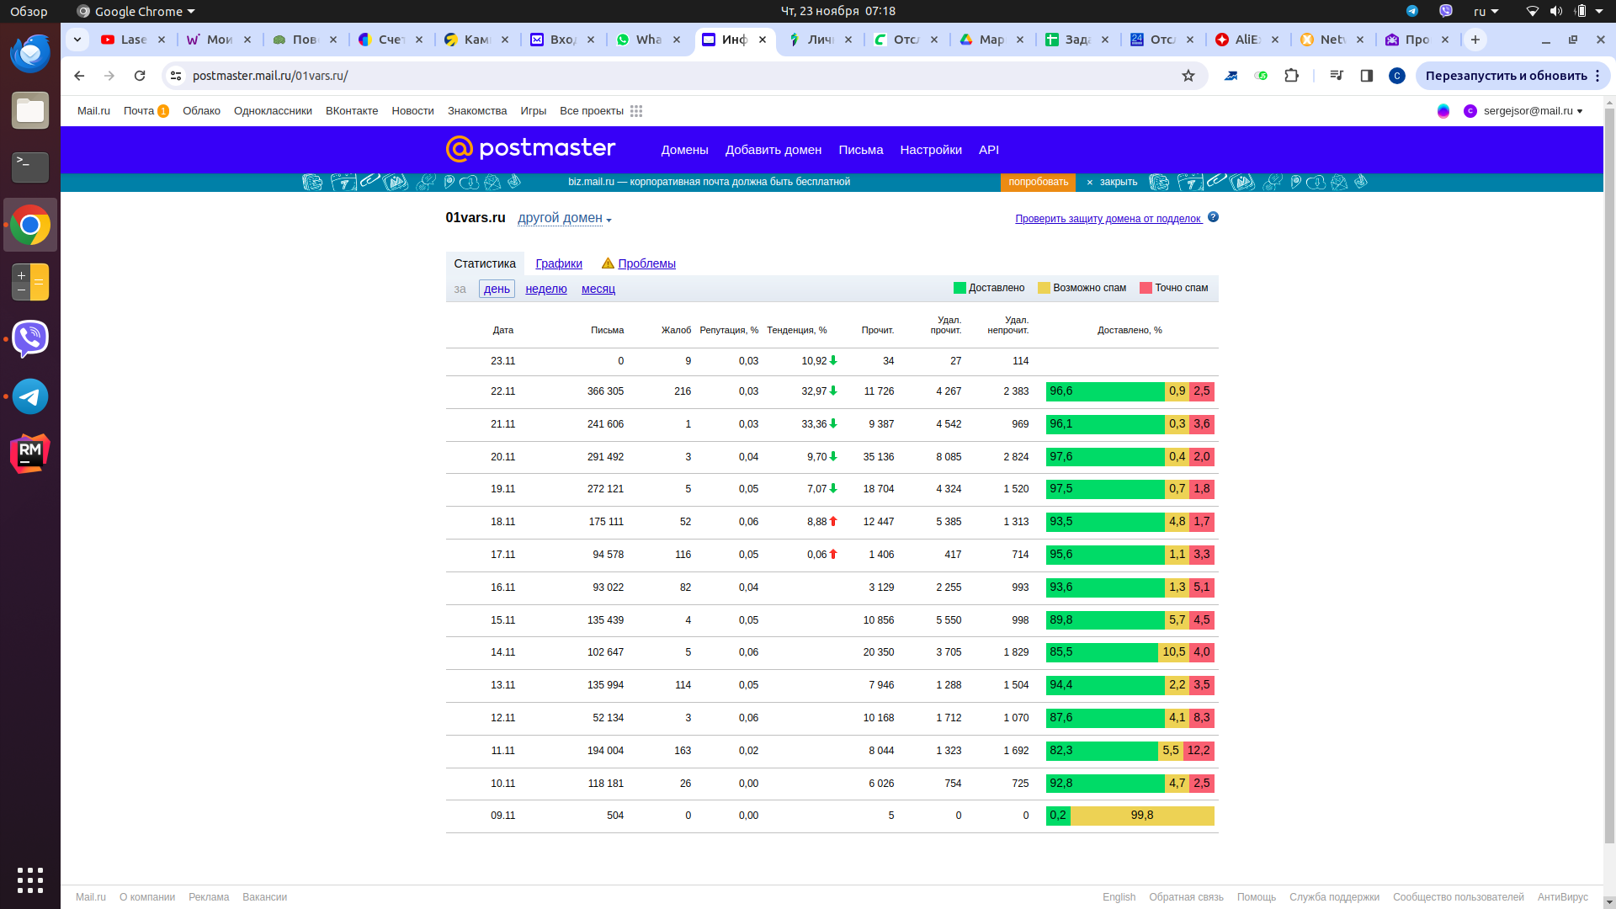Select the day period option
Viewport: 1616px width, 909px height.
pyautogui.click(x=497, y=289)
